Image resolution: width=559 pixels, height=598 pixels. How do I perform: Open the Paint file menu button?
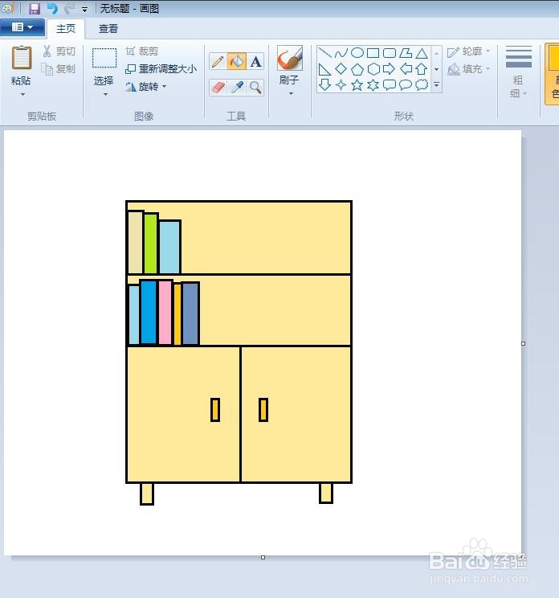click(x=22, y=27)
